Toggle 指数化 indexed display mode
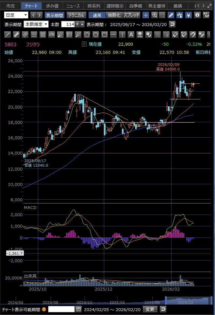This screenshot has height=315, width=215. [x=114, y=15]
